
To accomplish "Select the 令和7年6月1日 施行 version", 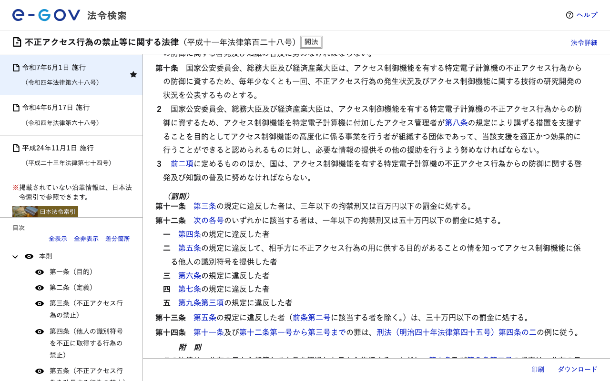I will 71,75.
